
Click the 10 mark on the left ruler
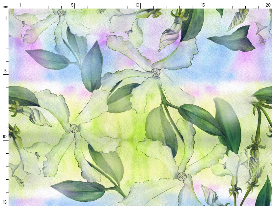(6, 137)
